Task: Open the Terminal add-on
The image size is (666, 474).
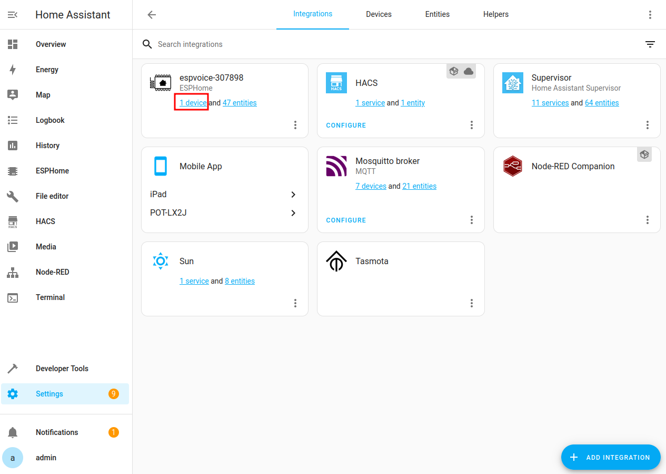Action: (65, 297)
